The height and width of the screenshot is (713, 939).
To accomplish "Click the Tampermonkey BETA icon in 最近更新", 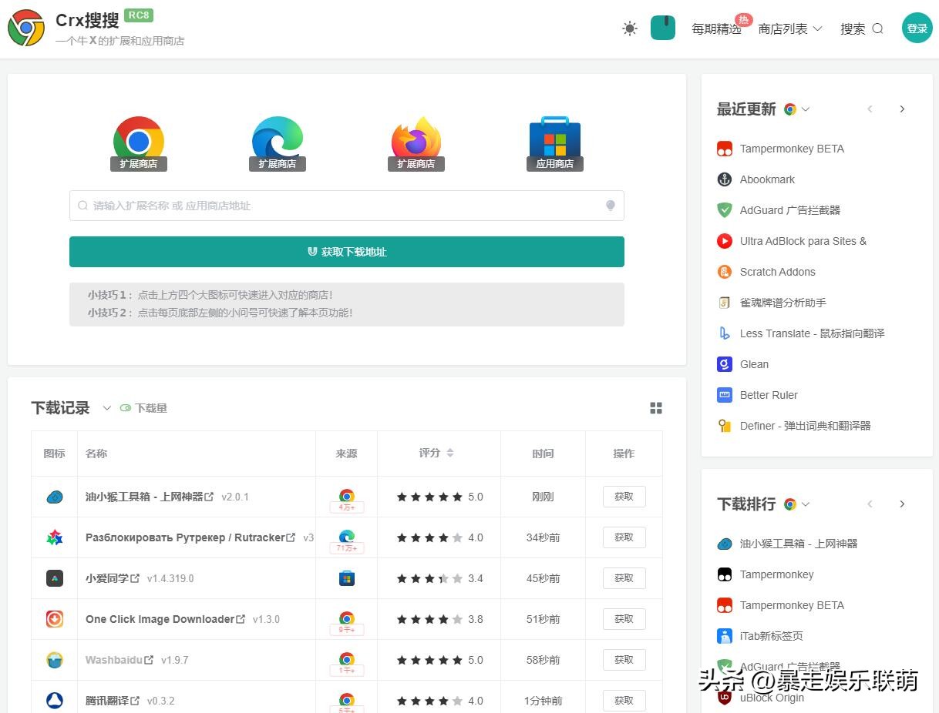I will click(x=725, y=149).
